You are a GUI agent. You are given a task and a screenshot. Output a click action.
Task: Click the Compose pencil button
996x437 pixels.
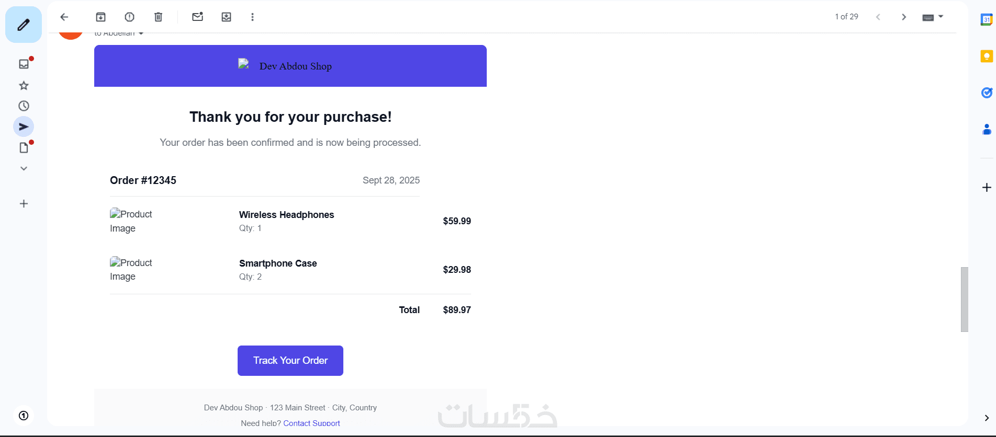[24, 25]
